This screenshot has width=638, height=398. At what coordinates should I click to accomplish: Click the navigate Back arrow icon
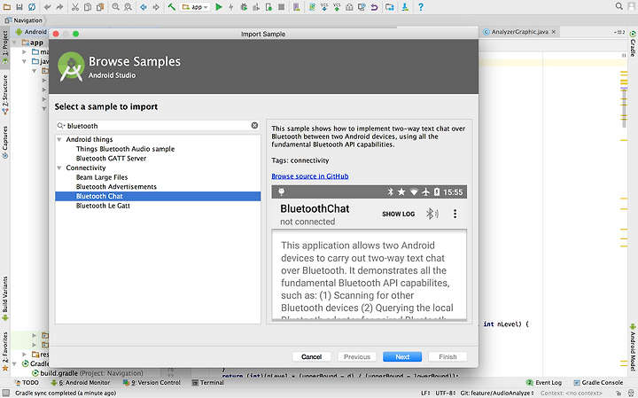point(144,7)
